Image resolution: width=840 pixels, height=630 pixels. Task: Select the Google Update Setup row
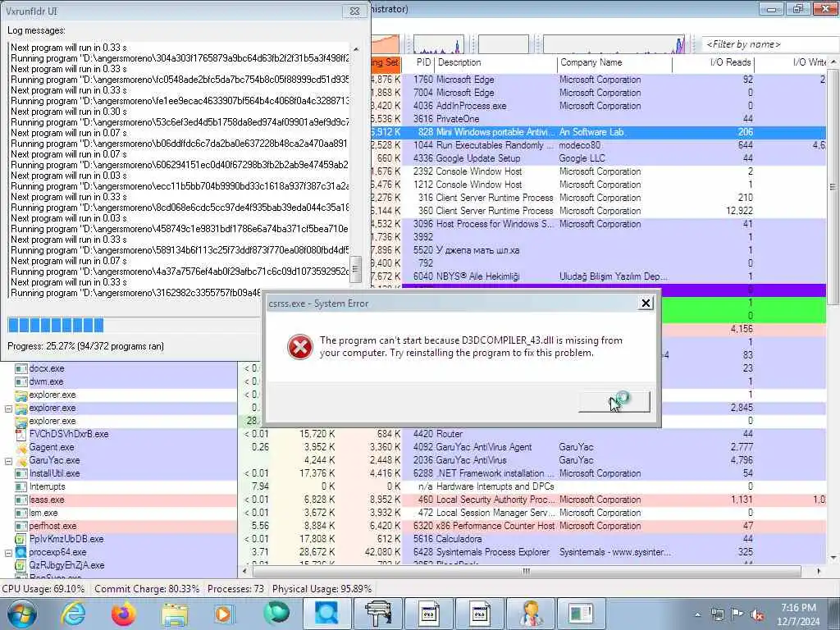point(598,158)
